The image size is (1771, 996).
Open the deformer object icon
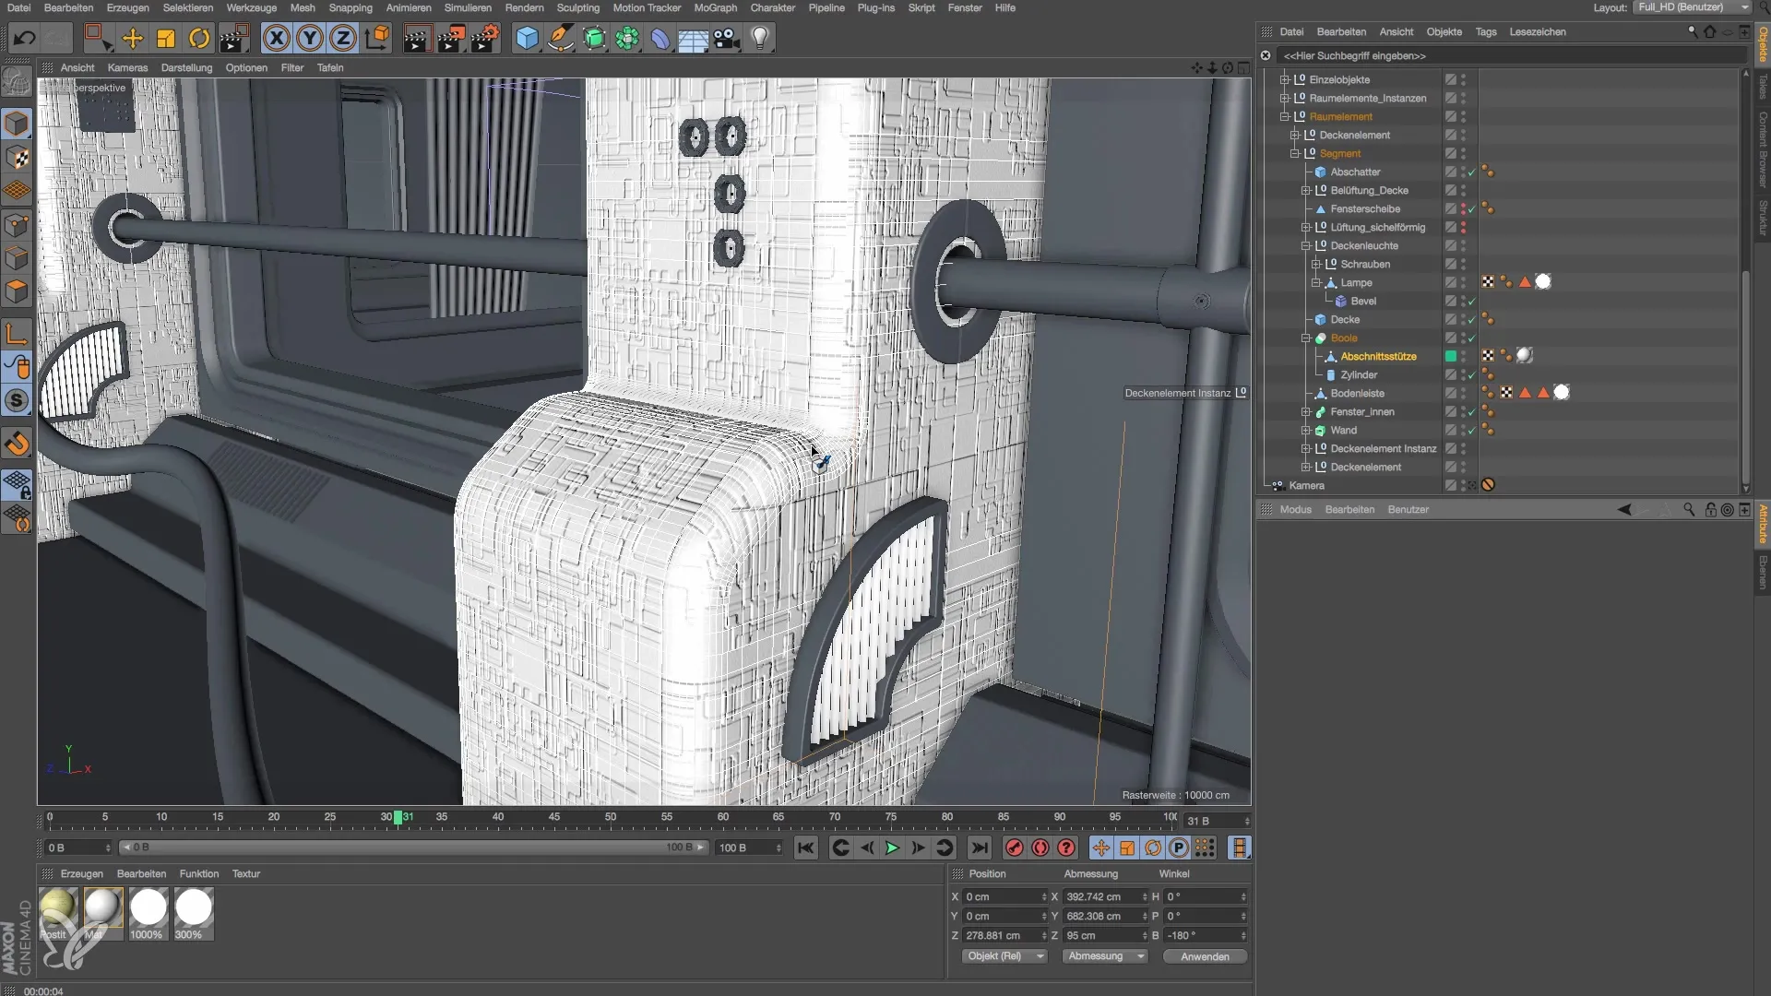(660, 38)
